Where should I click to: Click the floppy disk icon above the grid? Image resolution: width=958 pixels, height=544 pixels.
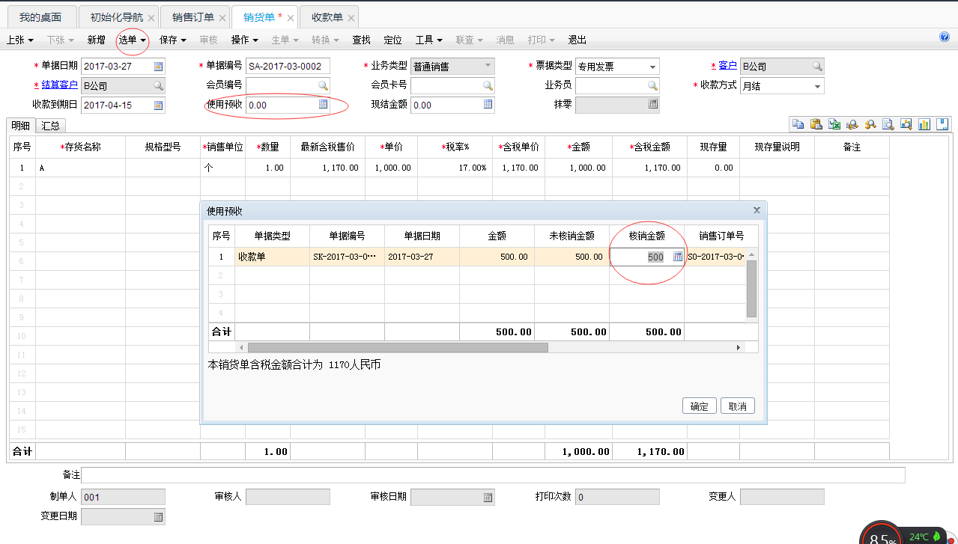click(942, 124)
